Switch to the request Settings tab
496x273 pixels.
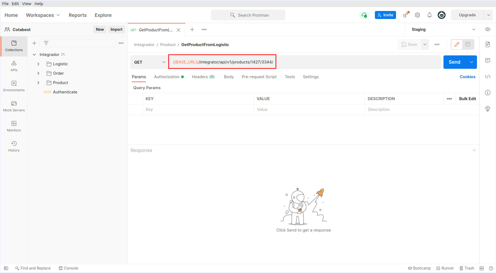(x=311, y=77)
